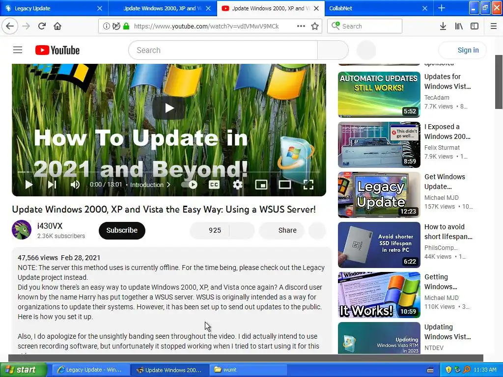Expand the Introduction chapter chevron
The height and width of the screenshot is (377, 503).
click(x=168, y=185)
